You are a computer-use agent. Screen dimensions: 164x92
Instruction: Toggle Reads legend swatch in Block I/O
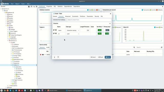[155, 27]
